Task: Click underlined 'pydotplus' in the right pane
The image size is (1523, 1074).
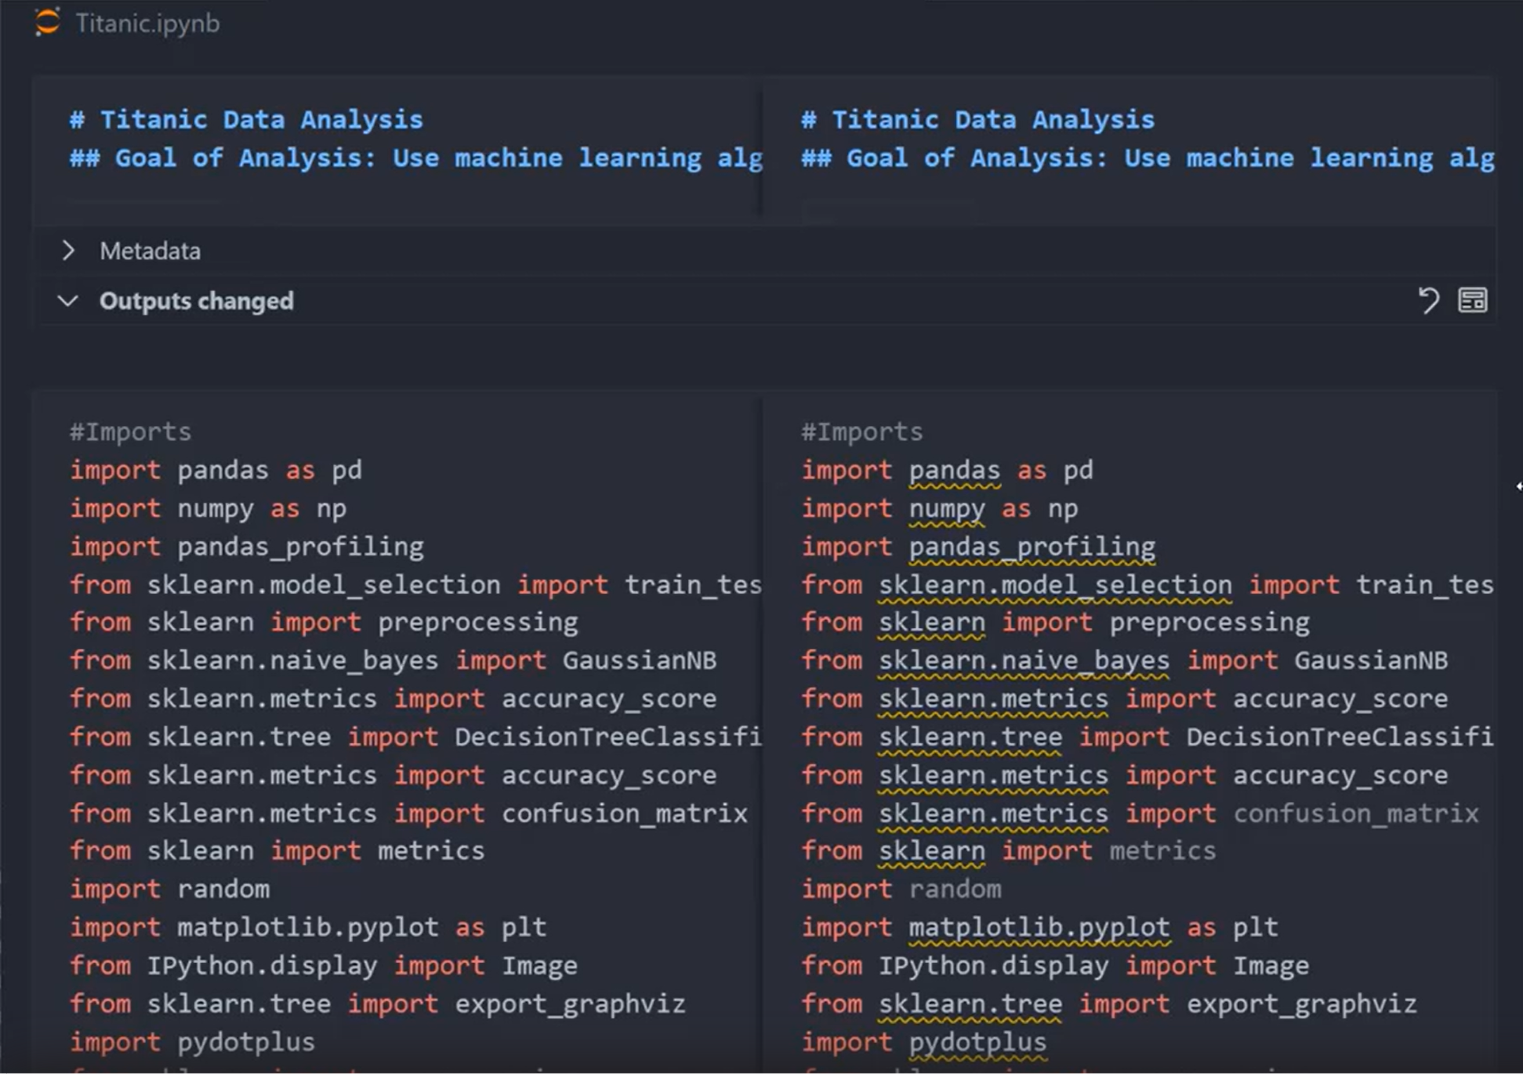Action: coord(978,1043)
